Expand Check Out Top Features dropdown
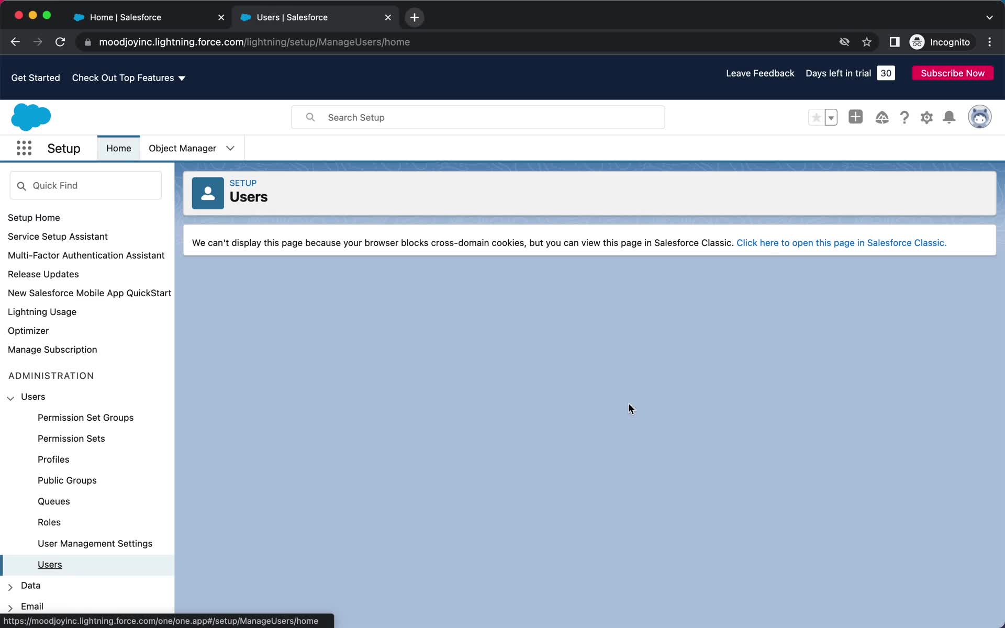Viewport: 1005px width, 628px height. pyautogui.click(x=129, y=77)
